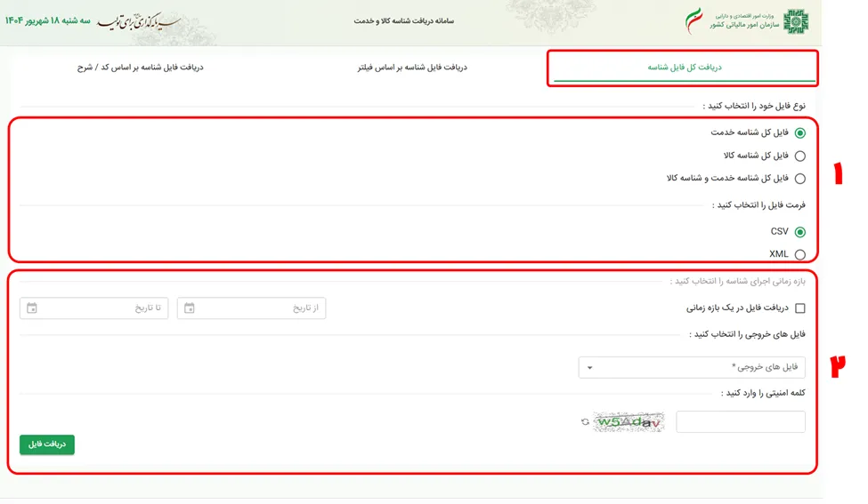The height and width of the screenshot is (504, 868).
Task: Select 'فایل کل شناسه خدمت' radio button
Action: pyautogui.click(x=800, y=133)
